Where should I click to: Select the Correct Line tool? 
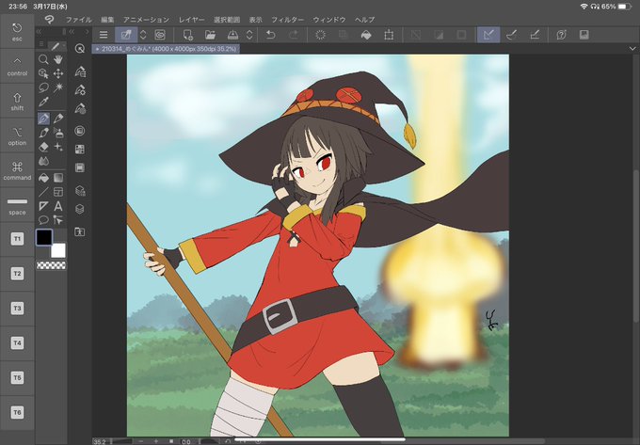pyautogui.click(x=58, y=220)
